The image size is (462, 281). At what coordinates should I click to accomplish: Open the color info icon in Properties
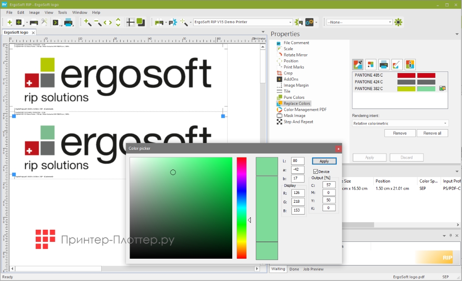click(x=410, y=64)
